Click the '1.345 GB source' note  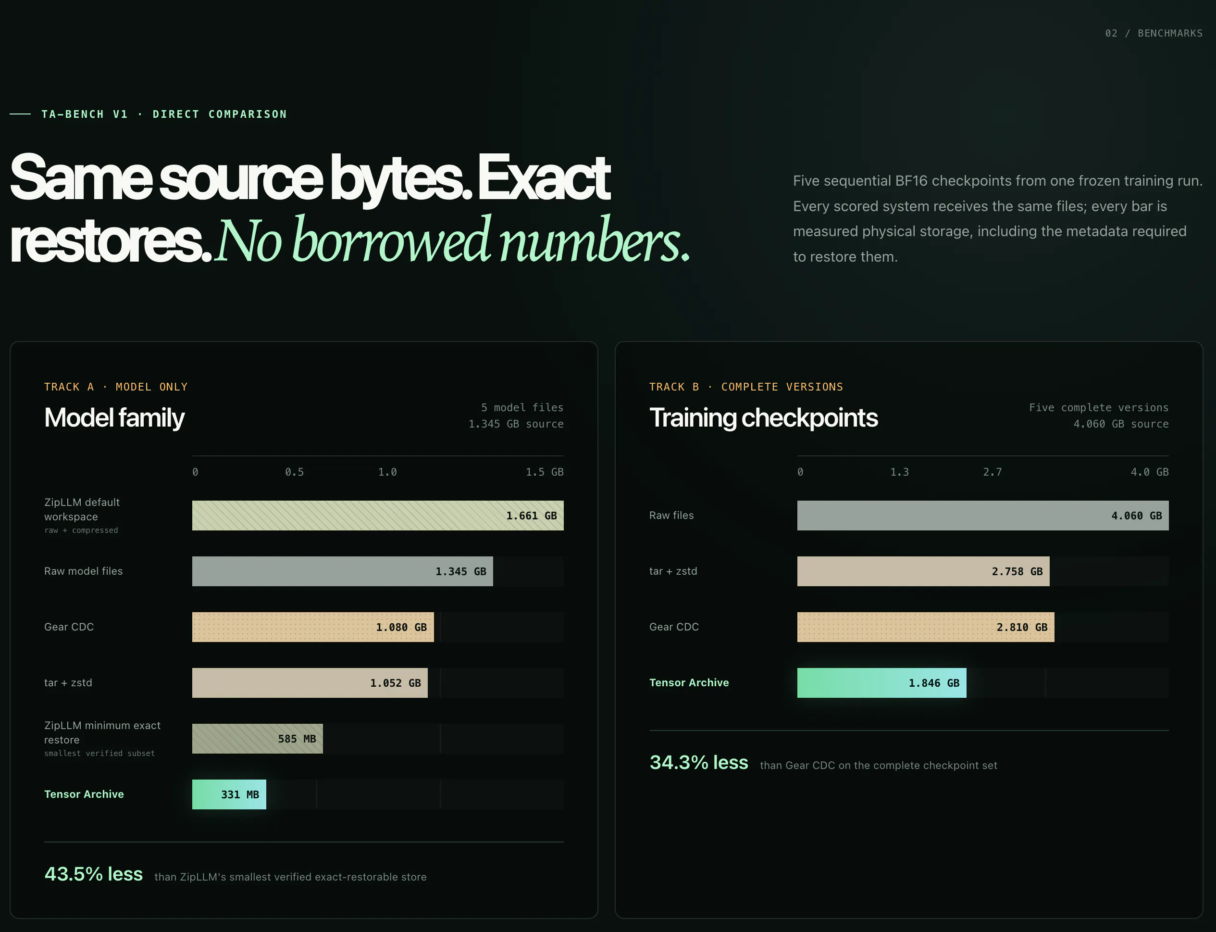tap(516, 424)
